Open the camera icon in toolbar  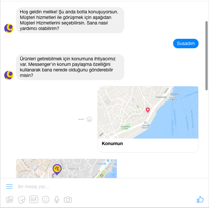[68, 200]
